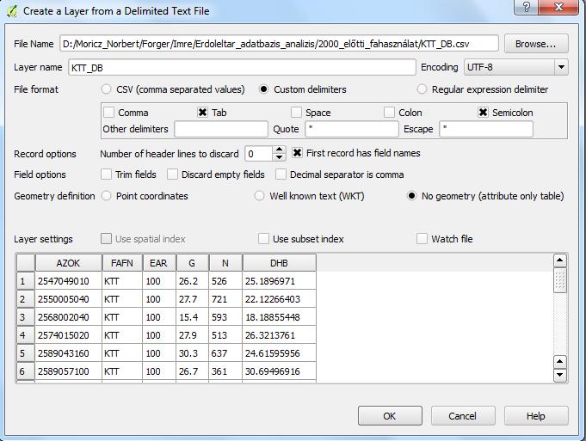Click DHB value 30.69496916
Image resolution: width=586 pixels, height=441 pixels.
(279, 371)
